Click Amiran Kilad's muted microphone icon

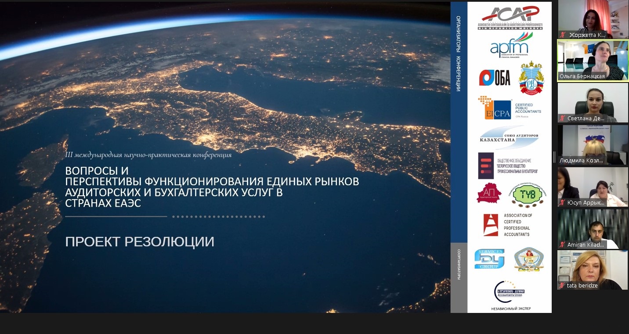pos(563,244)
